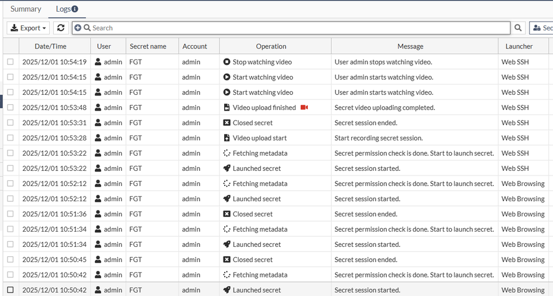This screenshot has height=296, width=553.
Task: Click the Closed secret icon at 10:53:31
Action: (227, 123)
